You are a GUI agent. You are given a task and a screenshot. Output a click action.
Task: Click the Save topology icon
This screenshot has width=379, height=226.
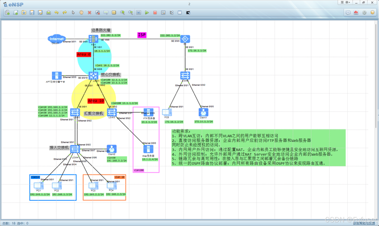pos(32,13)
